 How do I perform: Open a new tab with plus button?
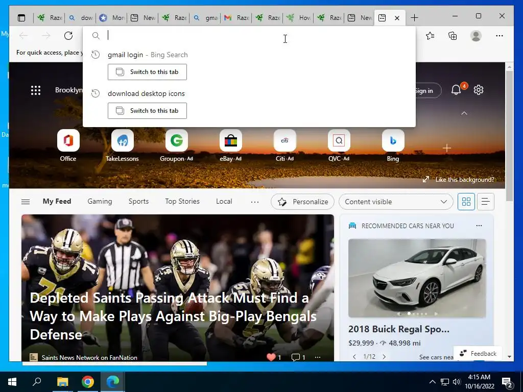pyautogui.click(x=414, y=18)
